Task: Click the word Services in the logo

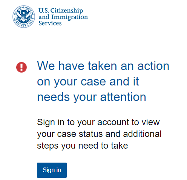Action: pyautogui.click(x=50, y=23)
